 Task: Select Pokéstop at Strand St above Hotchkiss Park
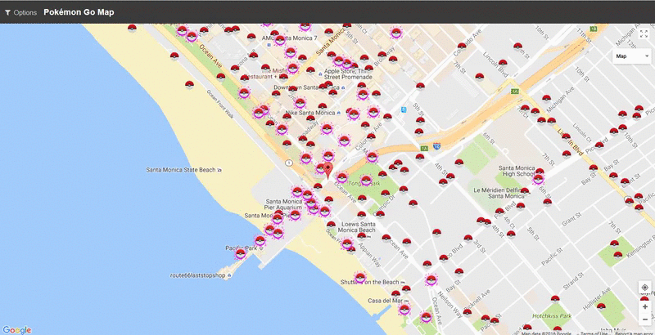555,298
